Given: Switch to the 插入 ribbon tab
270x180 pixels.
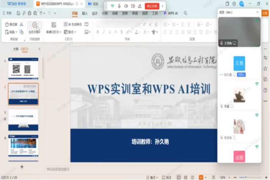Looking at the screenshot, I should point(85,13).
